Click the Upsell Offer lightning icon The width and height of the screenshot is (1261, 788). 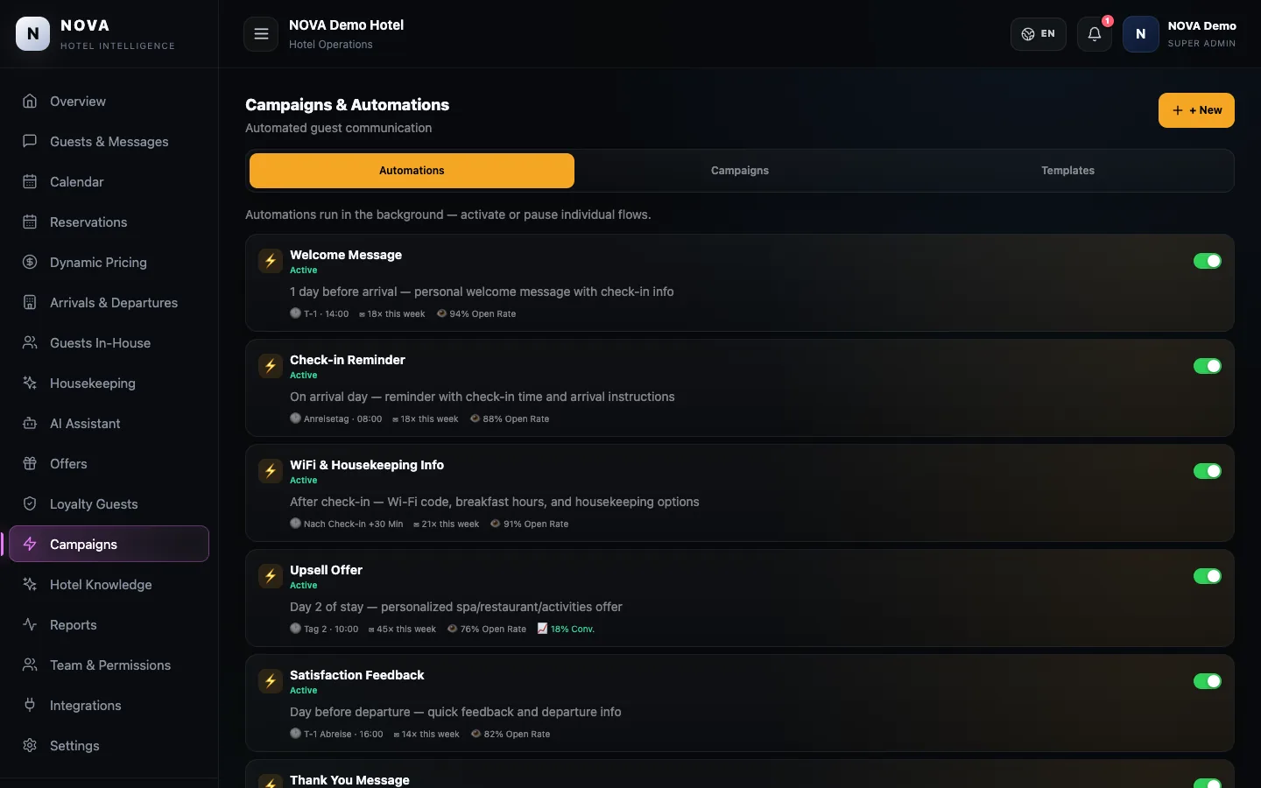(271, 576)
